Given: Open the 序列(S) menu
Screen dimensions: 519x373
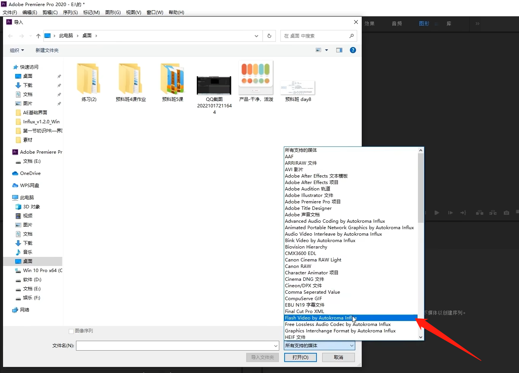Looking at the screenshot, I should coord(70,13).
